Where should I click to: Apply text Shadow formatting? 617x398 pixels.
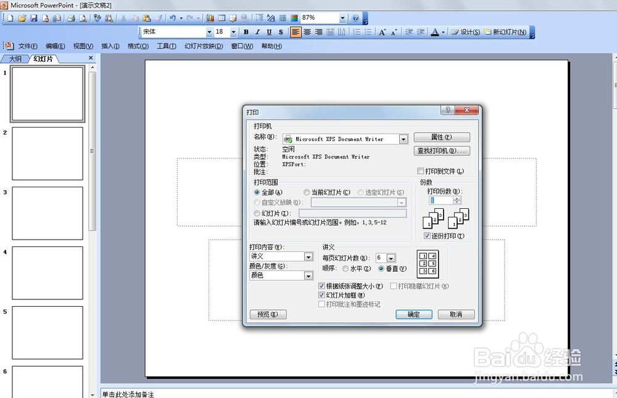pyautogui.click(x=281, y=32)
